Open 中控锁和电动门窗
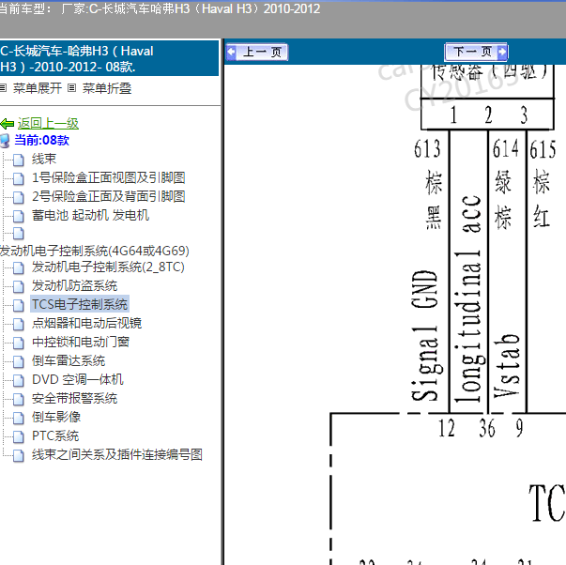This screenshot has width=566, height=565. click(x=81, y=342)
